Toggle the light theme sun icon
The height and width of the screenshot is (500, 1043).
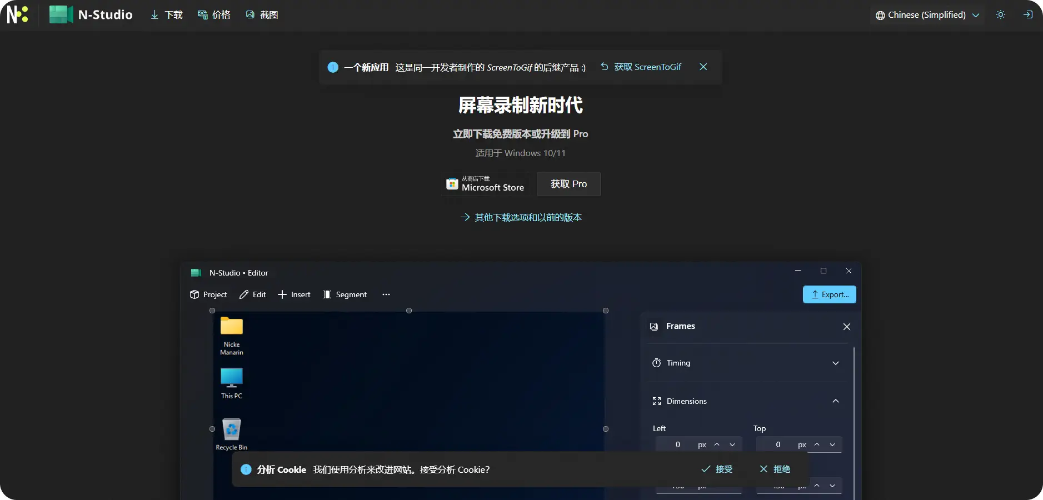pos(1001,15)
